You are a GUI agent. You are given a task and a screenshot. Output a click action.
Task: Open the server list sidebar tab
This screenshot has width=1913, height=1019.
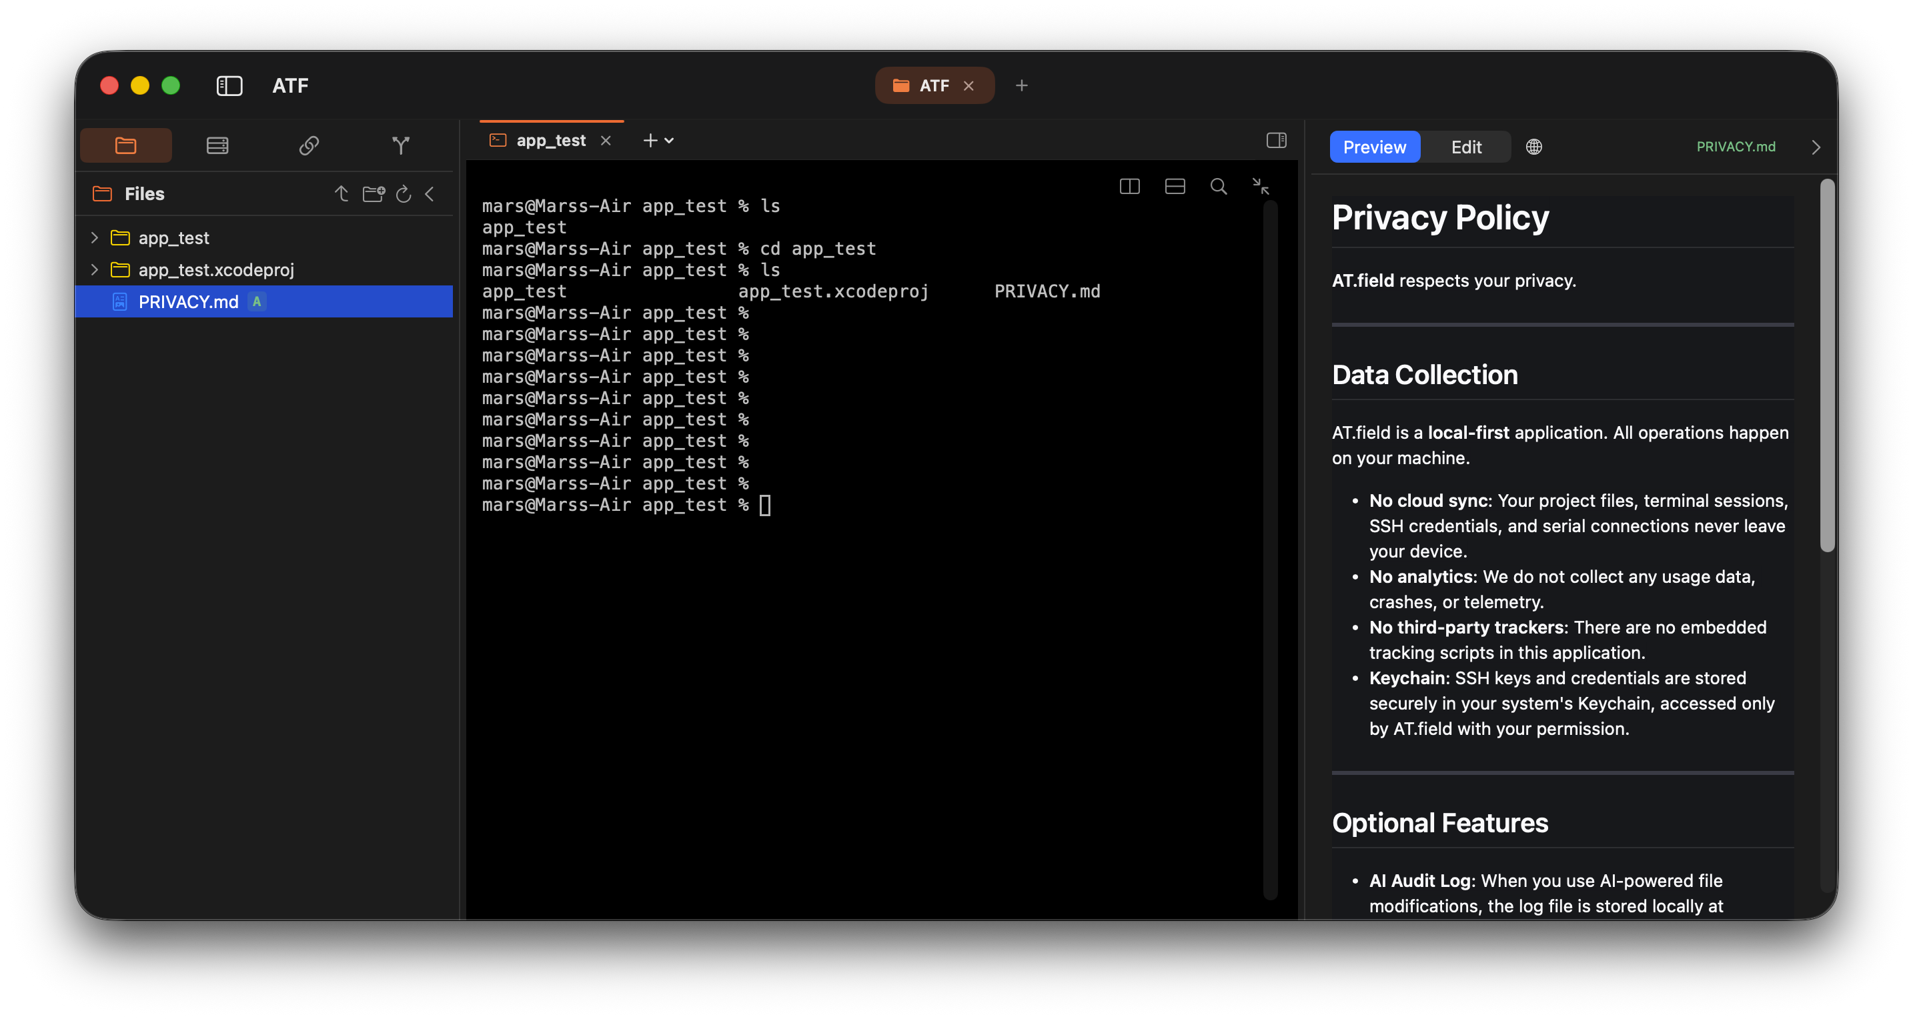tap(217, 145)
